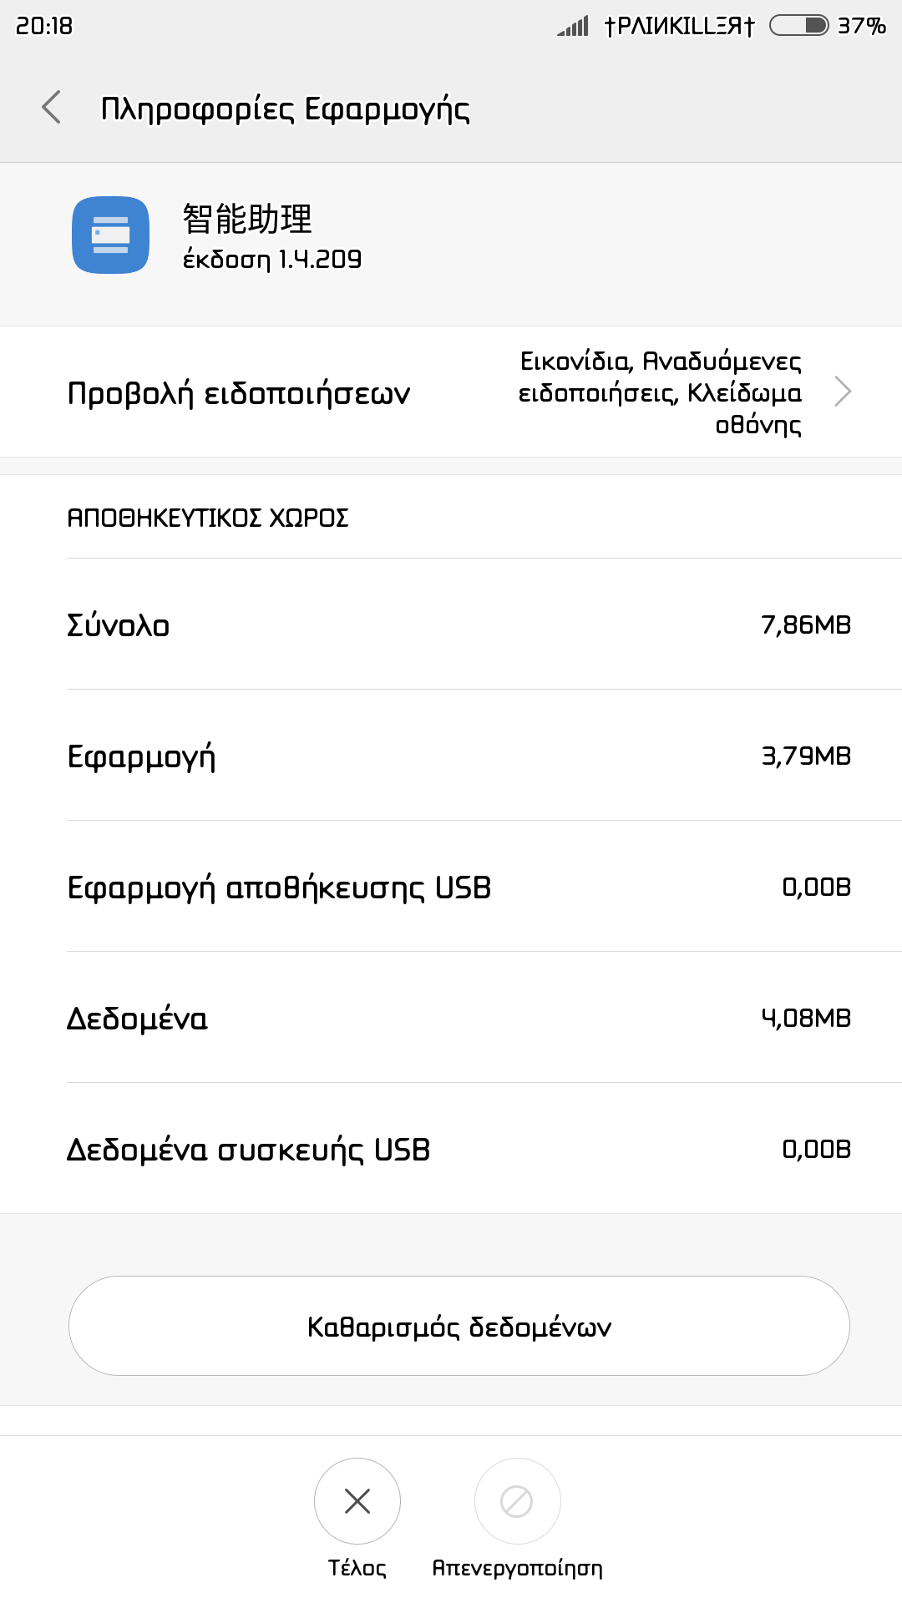Open Προβολή ειδοποιήσεων settings
Screen dimensions: 902x1603
click(239, 393)
